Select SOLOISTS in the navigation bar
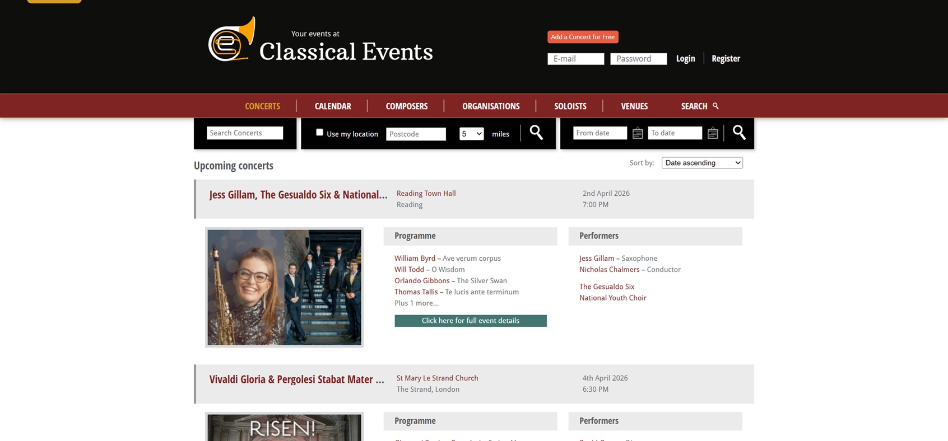The width and height of the screenshot is (948, 441). point(570,106)
